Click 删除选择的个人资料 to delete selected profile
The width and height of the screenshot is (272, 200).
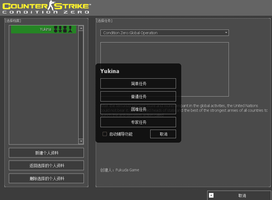coord(46,178)
